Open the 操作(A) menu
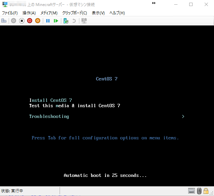This screenshot has width=214, height=196. pyautogui.click(x=29, y=13)
